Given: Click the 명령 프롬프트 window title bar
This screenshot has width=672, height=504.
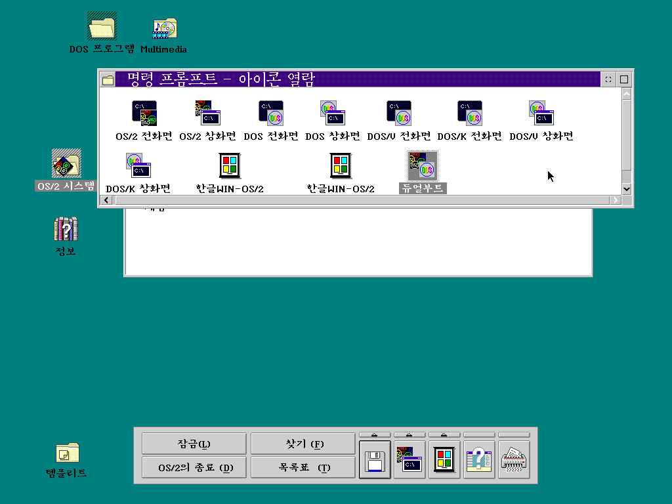Looking at the screenshot, I should tap(358, 79).
